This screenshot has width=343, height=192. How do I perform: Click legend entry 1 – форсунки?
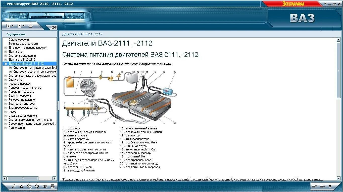pos(72,128)
